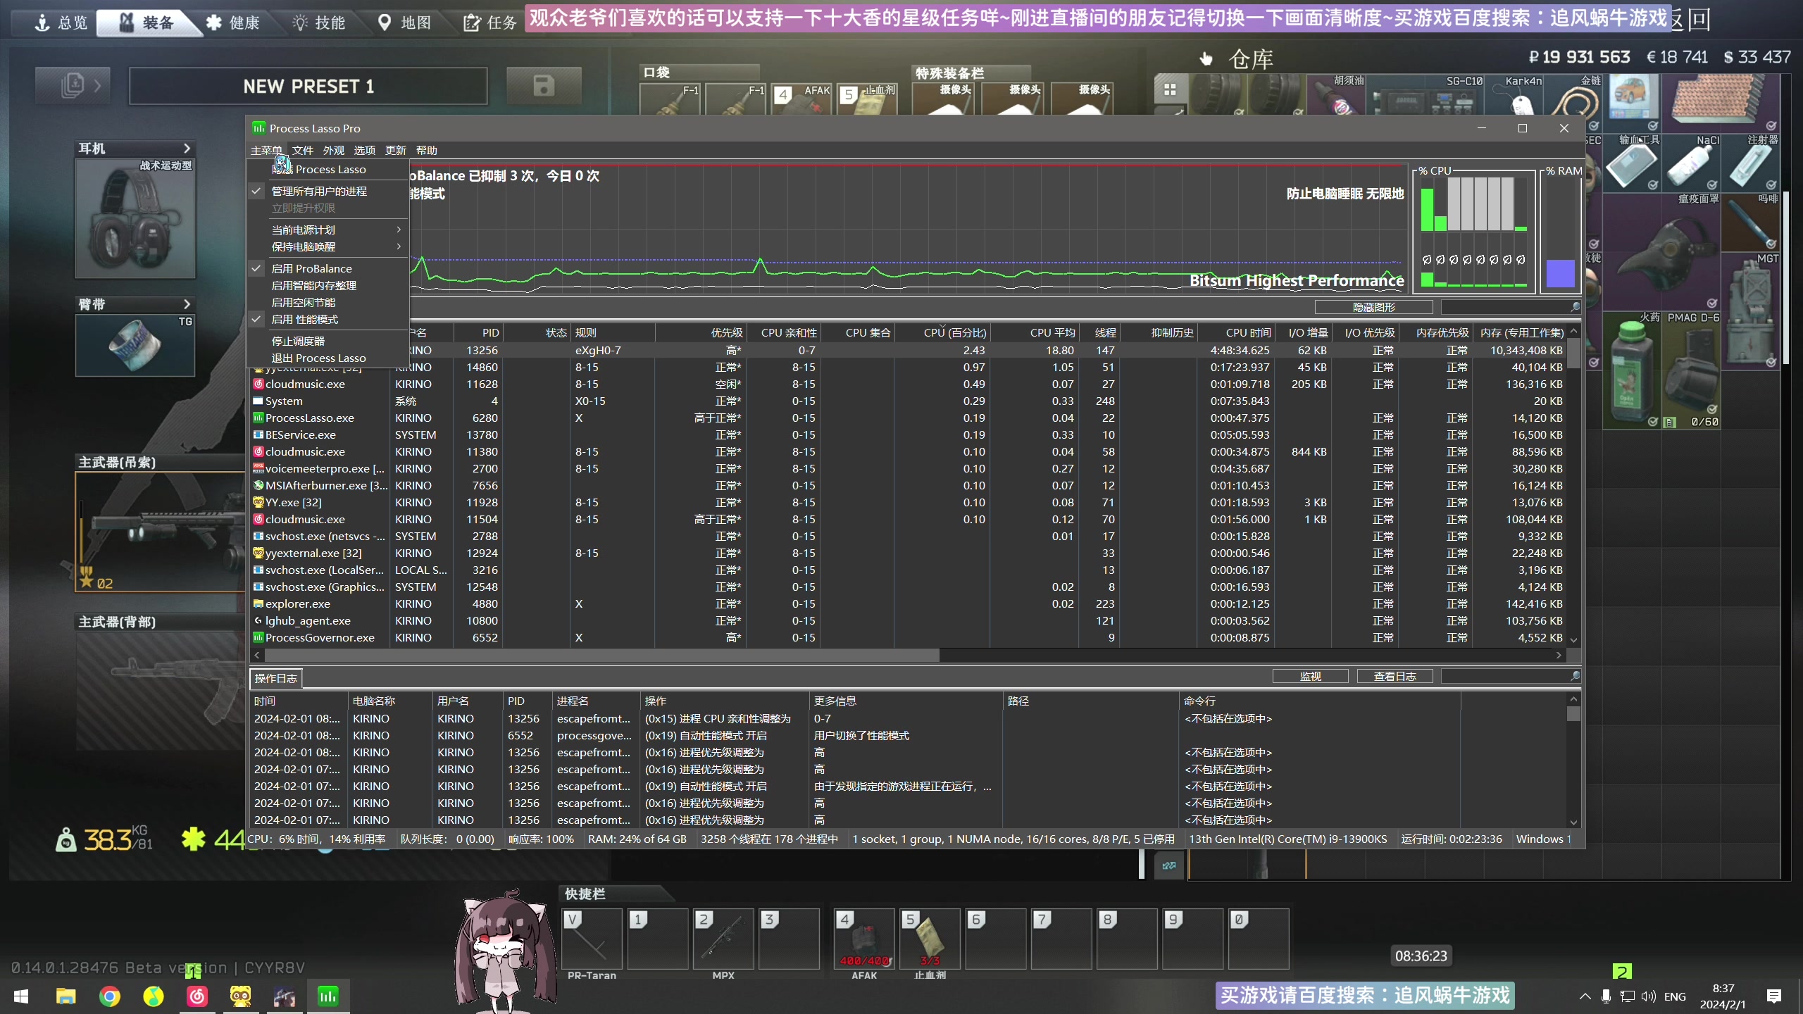Switch to the 地图 game tab
1803x1014 pixels.
pos(405,23)
